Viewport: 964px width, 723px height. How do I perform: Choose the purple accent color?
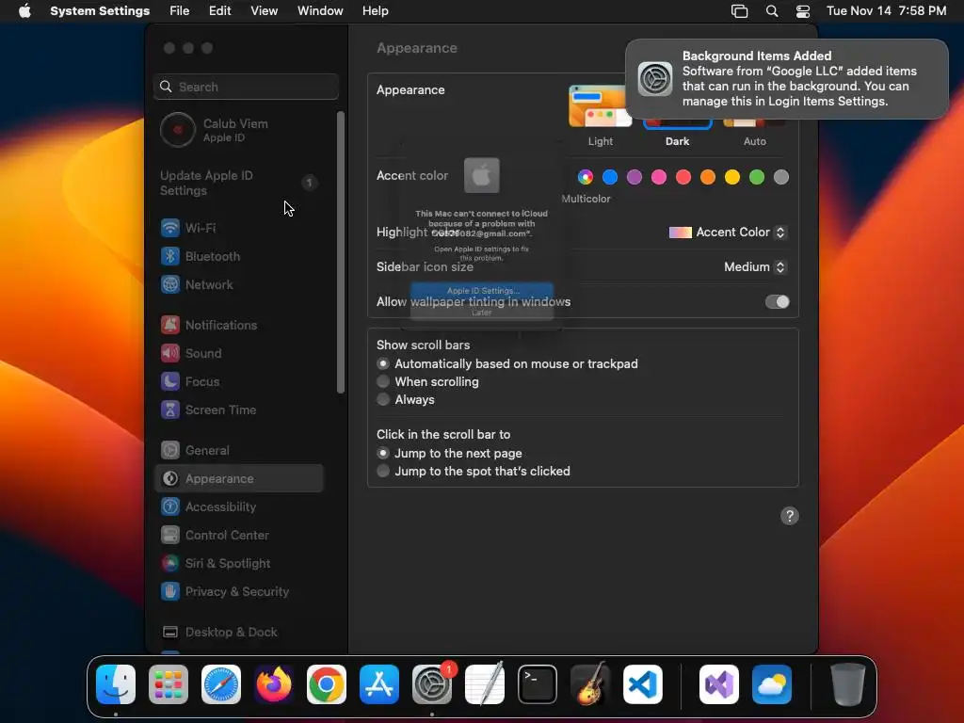pos(635,177)
